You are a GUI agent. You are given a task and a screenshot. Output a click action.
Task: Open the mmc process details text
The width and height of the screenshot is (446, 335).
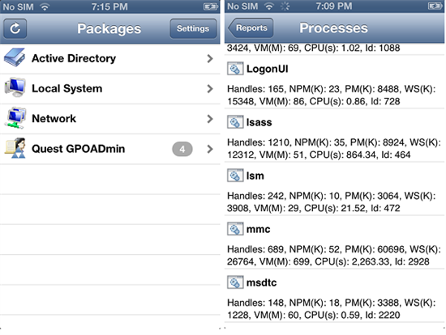334,255
